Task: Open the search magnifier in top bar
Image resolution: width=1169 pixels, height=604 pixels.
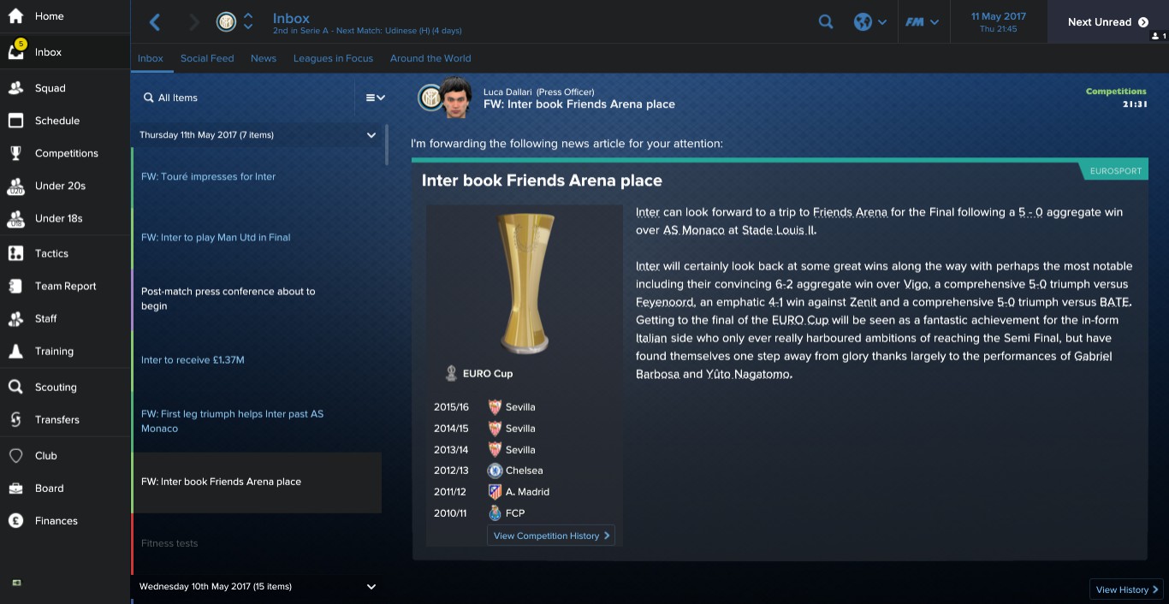Action: (x=826, y=22)
